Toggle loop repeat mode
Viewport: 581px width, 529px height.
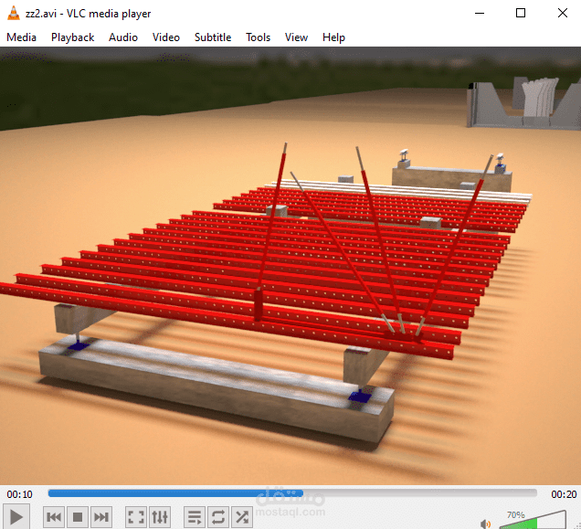pos(218,517)
